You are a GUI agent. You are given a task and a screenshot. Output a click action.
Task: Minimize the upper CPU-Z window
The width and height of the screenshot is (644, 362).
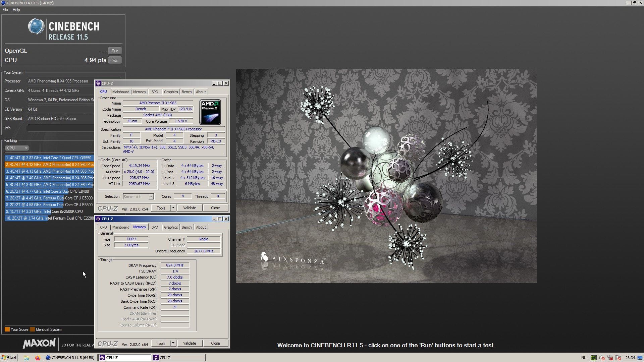(214, 83)
